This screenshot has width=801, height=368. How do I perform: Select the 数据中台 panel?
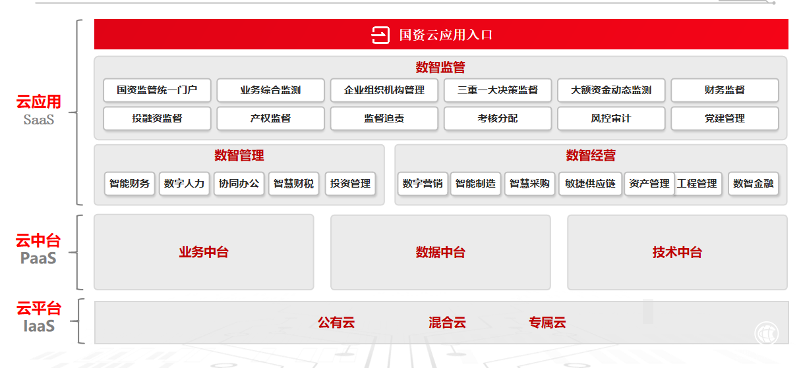click(440, 252)
